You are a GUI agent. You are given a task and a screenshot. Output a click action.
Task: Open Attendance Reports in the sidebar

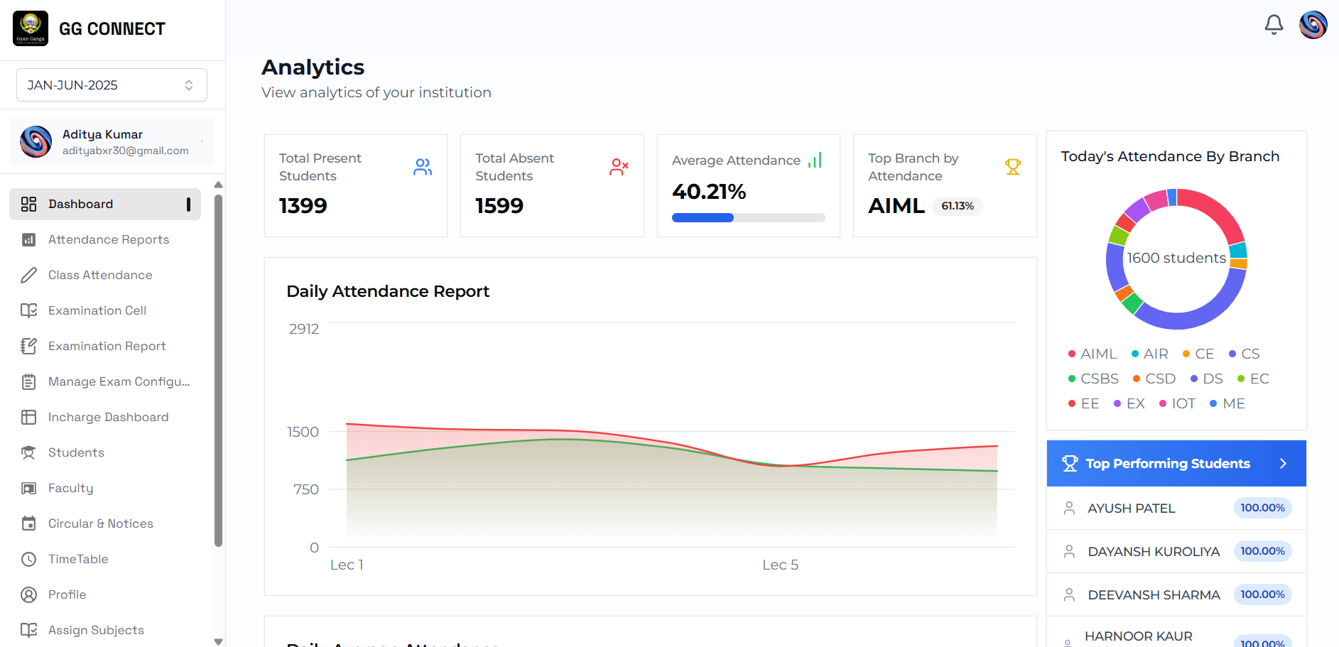pos(108,239)
